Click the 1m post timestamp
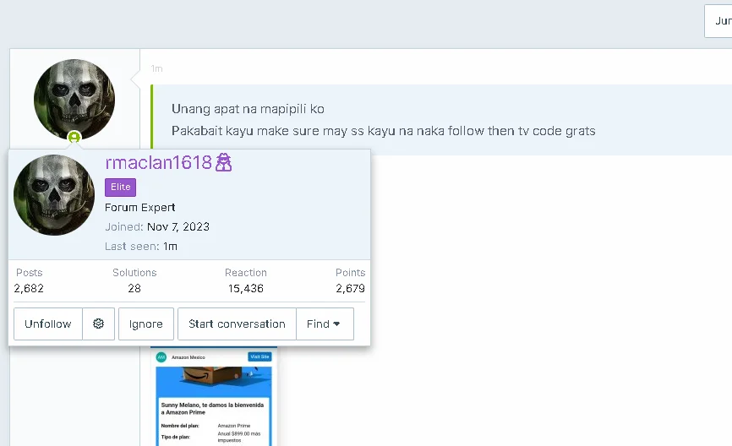The height and width of the screenshot is (446, 732). click(x=157, y=68)
